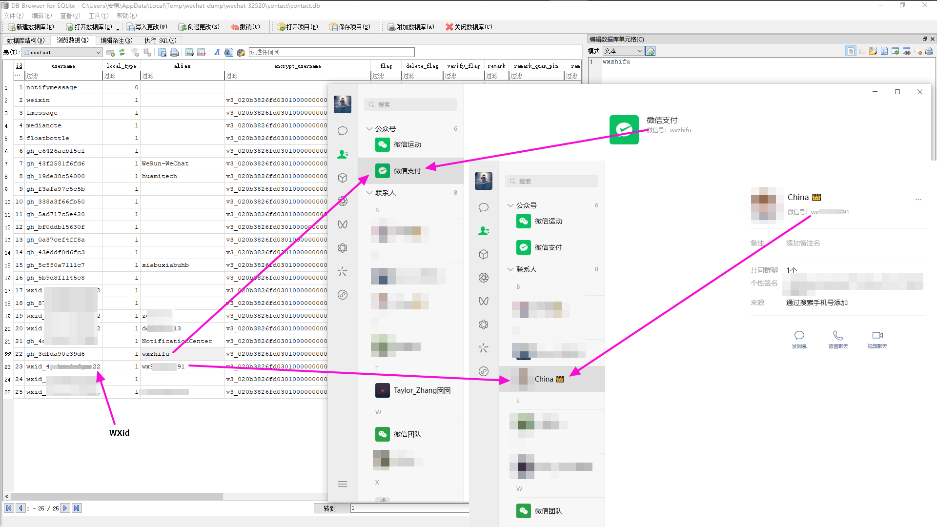Write changes with 写入更改
The image size is (937, 527).
pyautogui.click(x=146, y=27)
